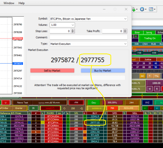Click the Sell by Market button

pos(52,71)
